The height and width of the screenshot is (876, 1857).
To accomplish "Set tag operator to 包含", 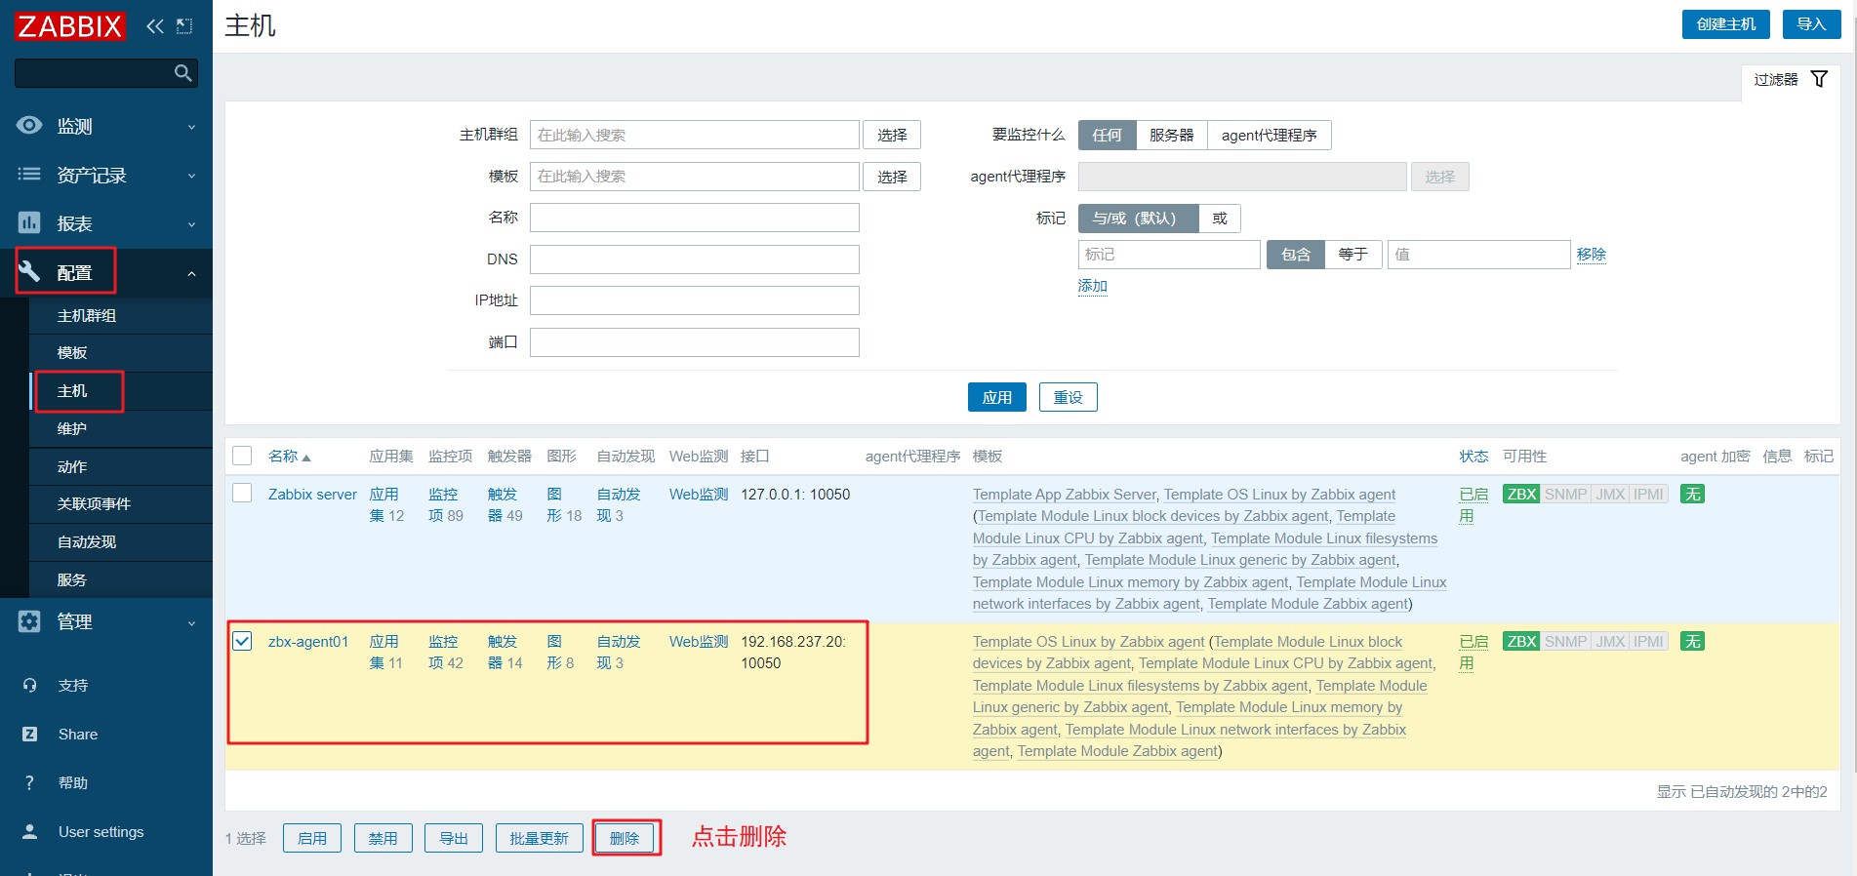I will [1295, 255].
